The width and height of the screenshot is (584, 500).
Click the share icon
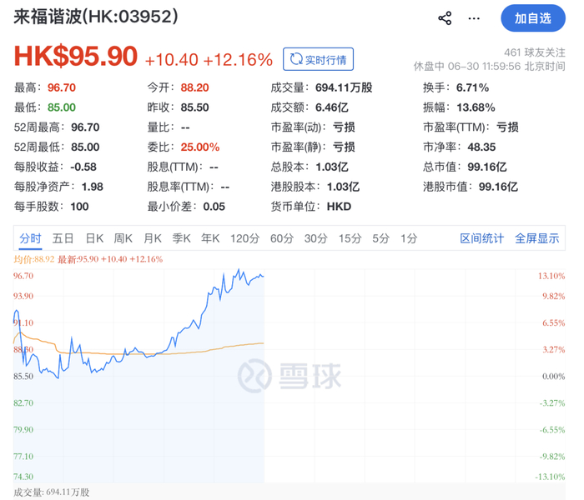click(445, 18)
